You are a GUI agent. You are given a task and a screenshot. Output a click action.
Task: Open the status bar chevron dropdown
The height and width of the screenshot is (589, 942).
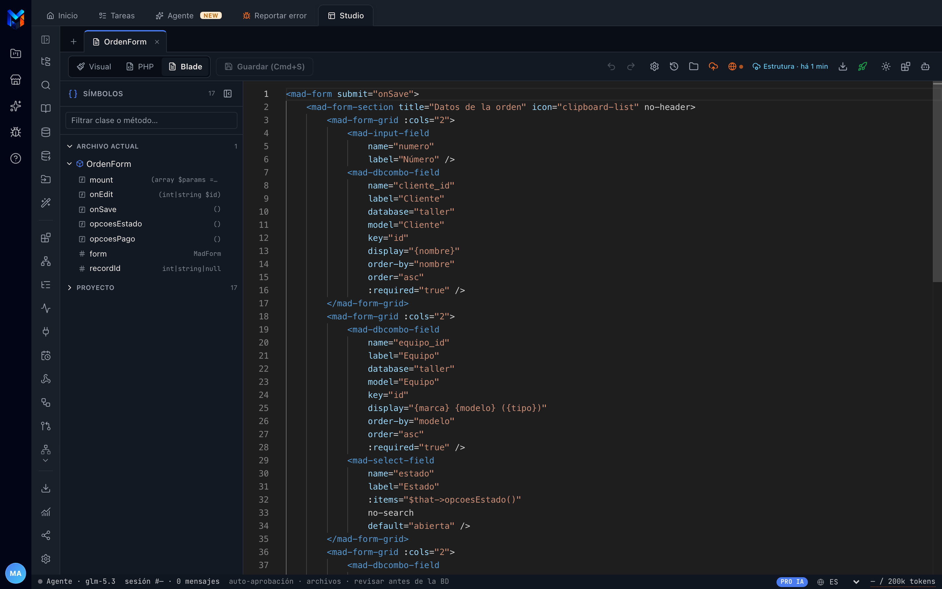856,581
